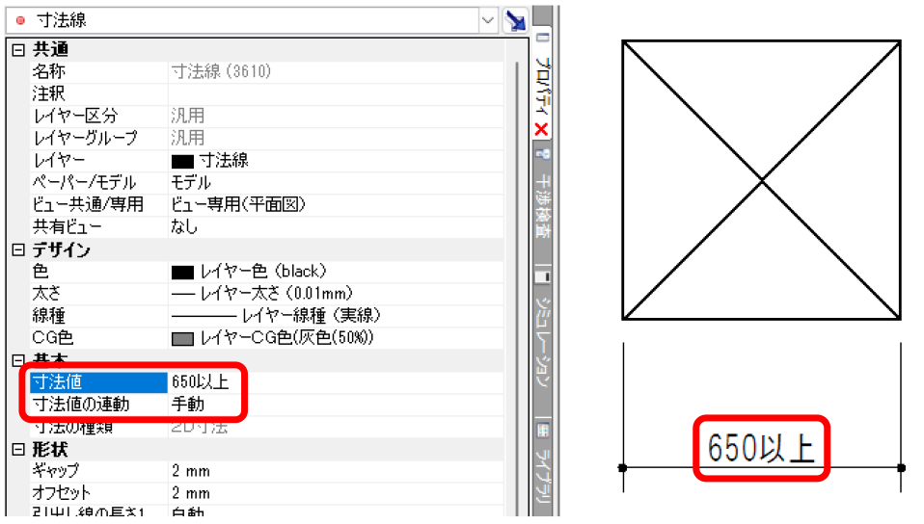Click the black レイヤー 寸法線 color swatch
This screenshot has height=524, width=924.
pyautogui.click(x=182, y=161)
